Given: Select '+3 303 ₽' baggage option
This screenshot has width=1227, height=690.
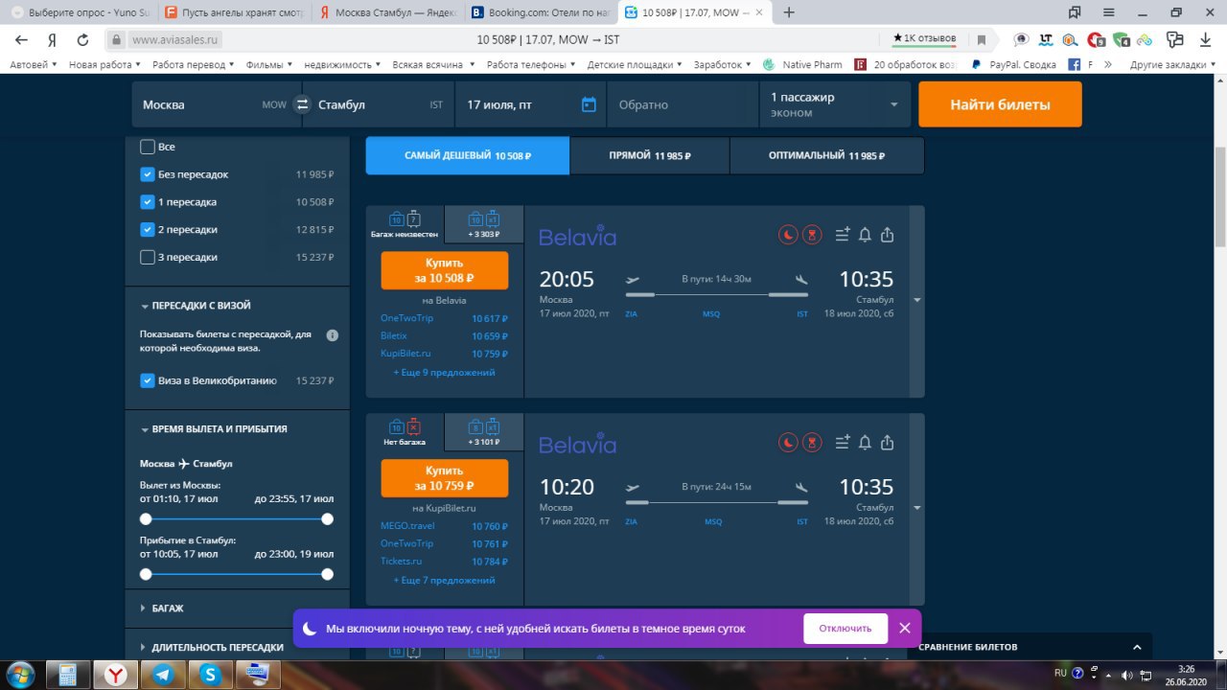Looking at the screenshot, I should point(484,224).
